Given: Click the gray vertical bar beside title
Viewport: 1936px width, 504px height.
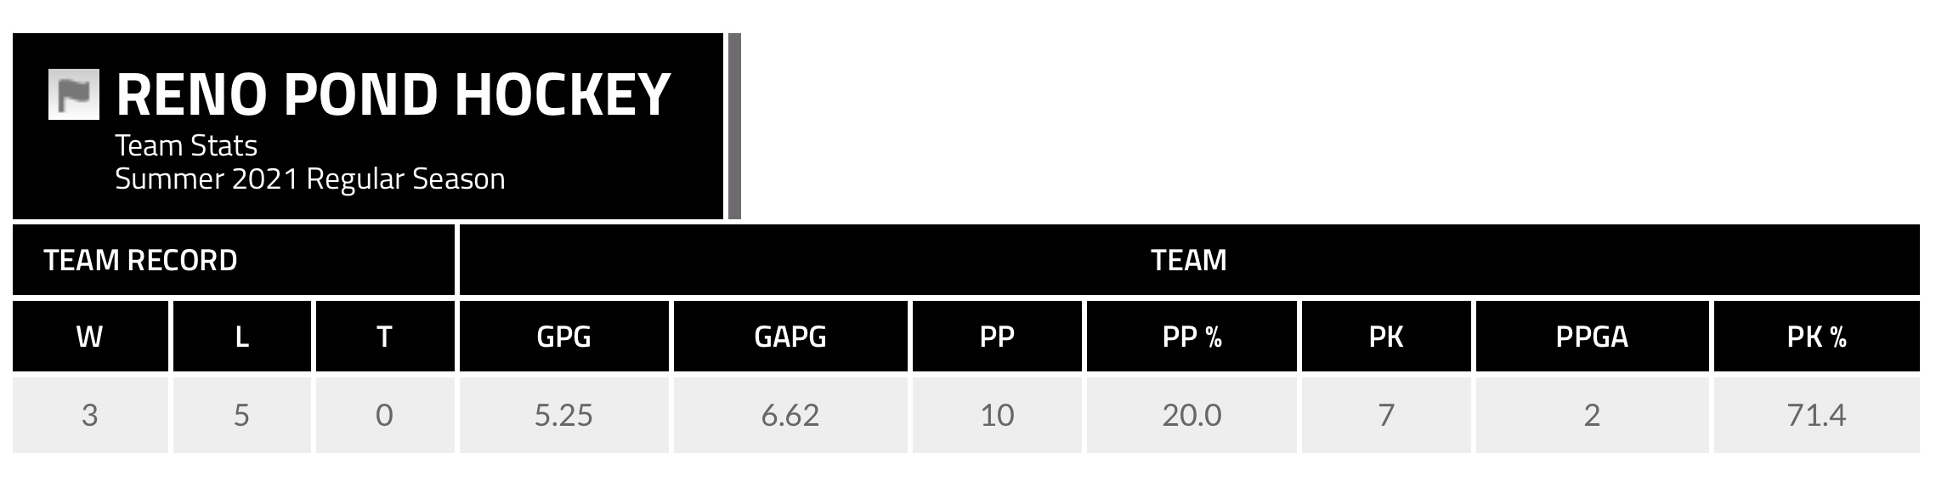Looking at the screenshot, I should 734,126.
